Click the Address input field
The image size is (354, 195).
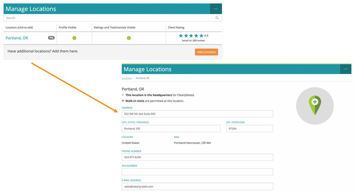click(x=197, y=114)
